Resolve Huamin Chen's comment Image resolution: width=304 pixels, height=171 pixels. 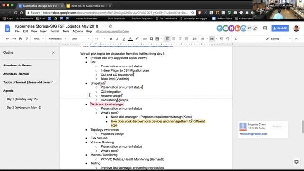pyautogui.click(x=277, y=127)
